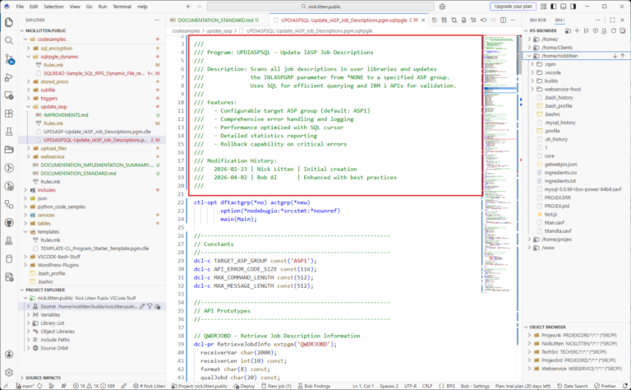The width and height of the screenshot is (631, 390).
Task: Switch to DOCUMENTATION_STANDARD.md tab
Action: coord(215,20)
